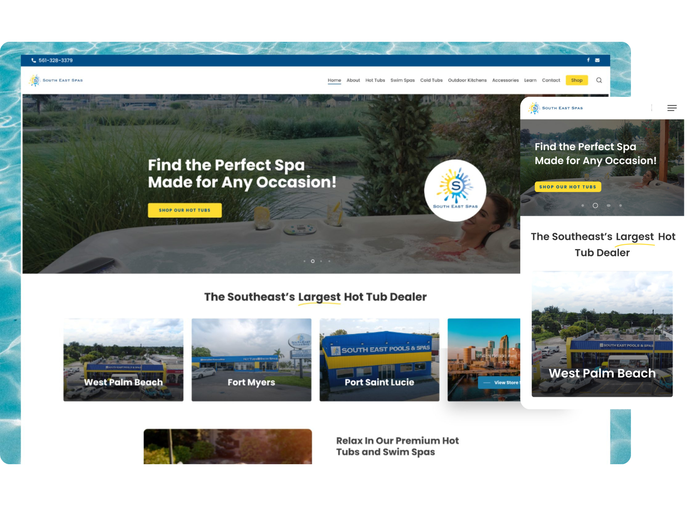Screen dimensions: 691x506
Task: Click the yellow Shop button
Action: 577,80
